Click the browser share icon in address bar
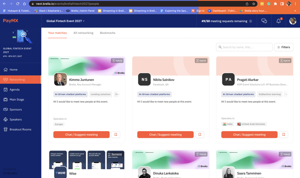This screenshot has width=300, height=178. pos(247,3)
